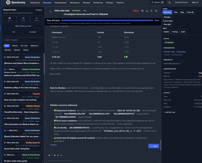Open the Search box in the top bar
This screenshot has width=202, height=163.
point(158,2)
